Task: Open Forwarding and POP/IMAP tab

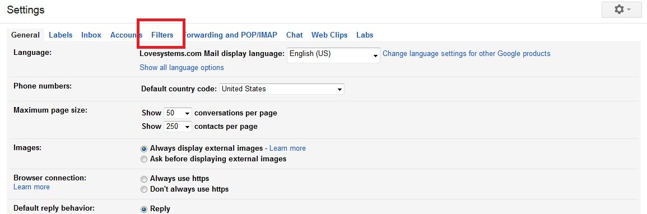Action: 230,35
